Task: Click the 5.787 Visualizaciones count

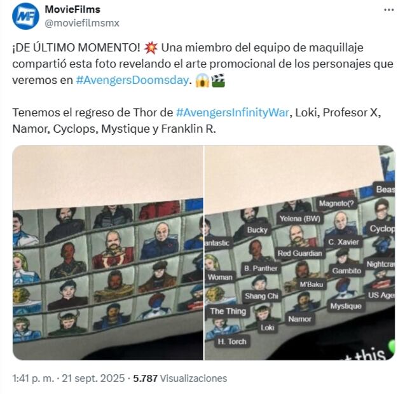Action: [x=180, y=378]
